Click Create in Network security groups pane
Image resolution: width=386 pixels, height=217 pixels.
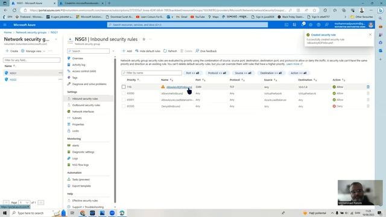click(12, 51)
